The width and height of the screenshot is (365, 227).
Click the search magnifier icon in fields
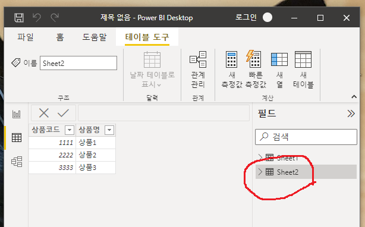pos(264,137)
